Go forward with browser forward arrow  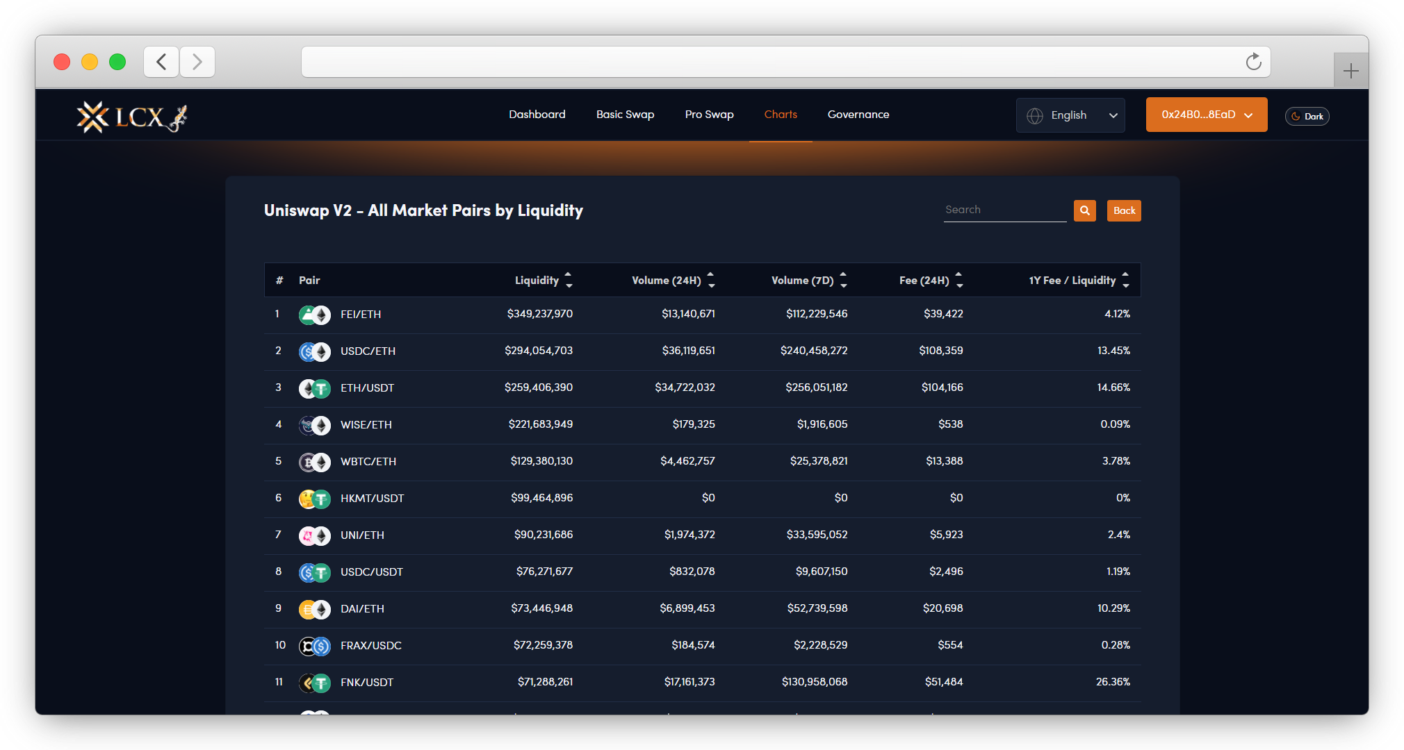[197, 62]
